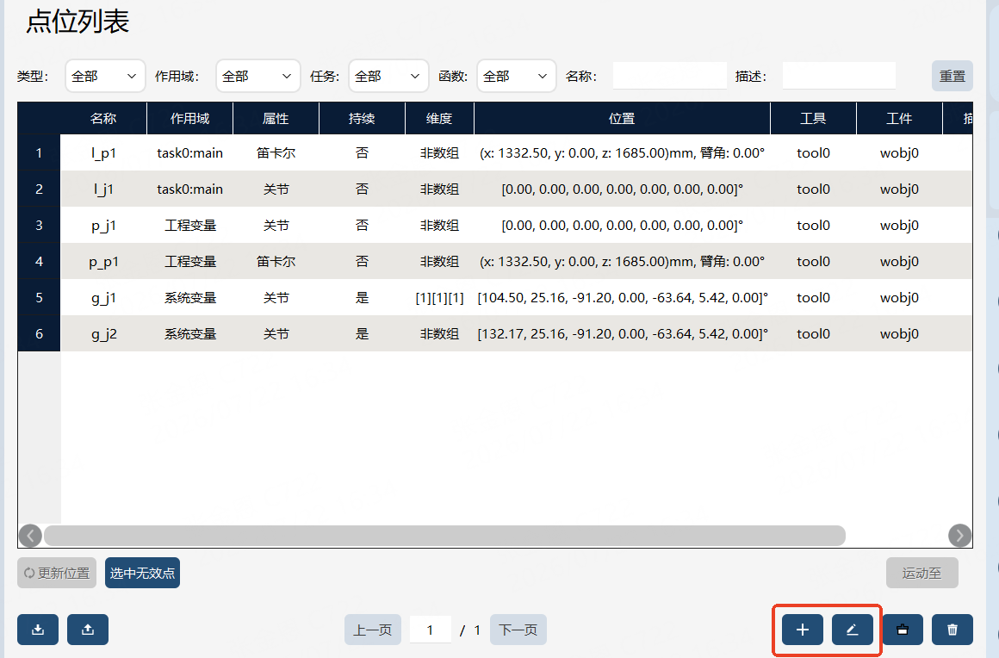Click the horizontal scrollbar thumb under the table
999x658 pixels.
coord(444,536)
